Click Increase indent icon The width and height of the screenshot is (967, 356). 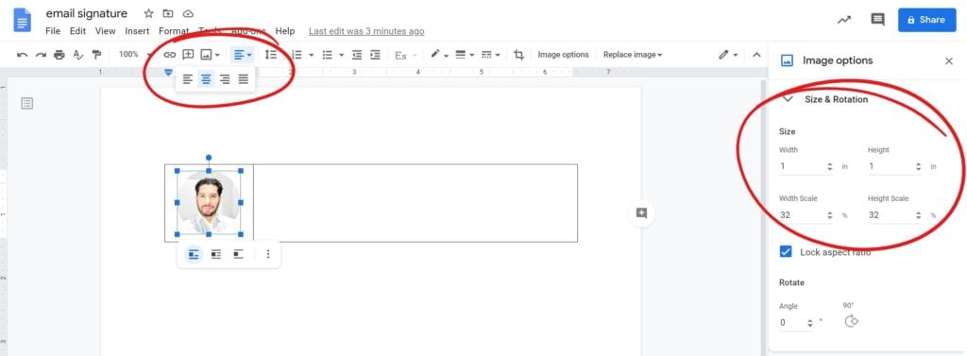(375, 55)
